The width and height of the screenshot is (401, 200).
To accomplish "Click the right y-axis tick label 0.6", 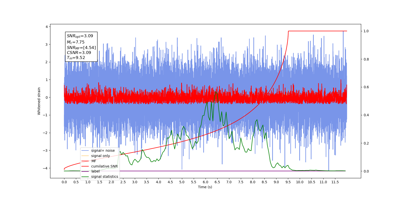I will pos(366,87).
